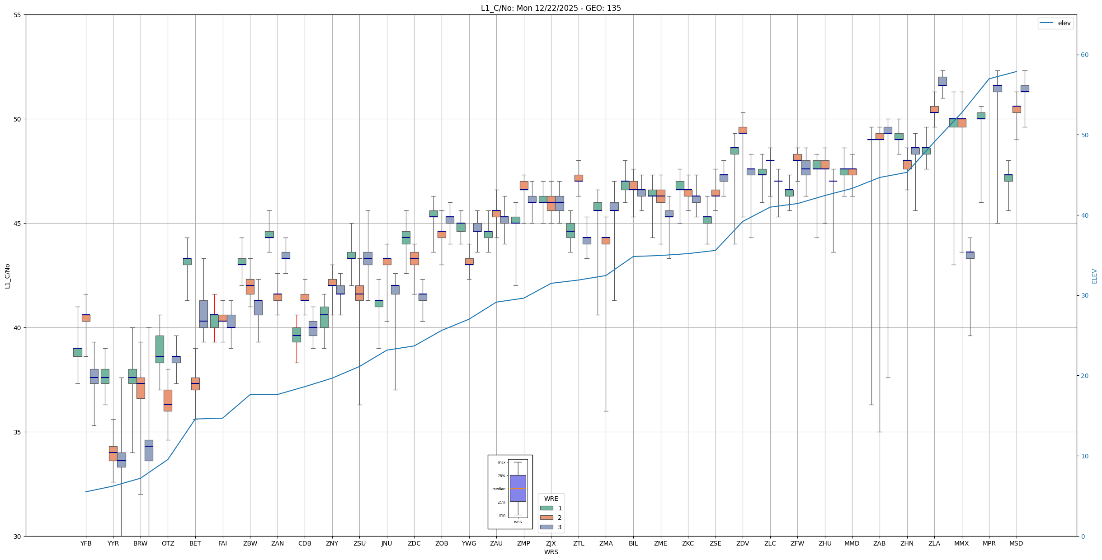Click the chart title L1_C/No text

tap(551, 8)
